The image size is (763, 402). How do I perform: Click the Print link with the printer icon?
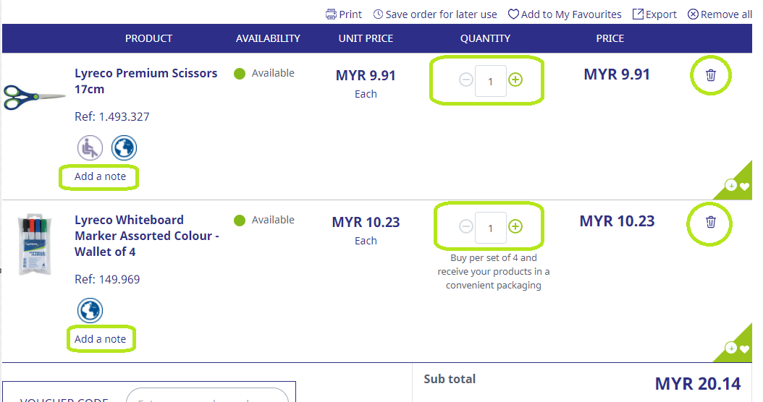344,14
